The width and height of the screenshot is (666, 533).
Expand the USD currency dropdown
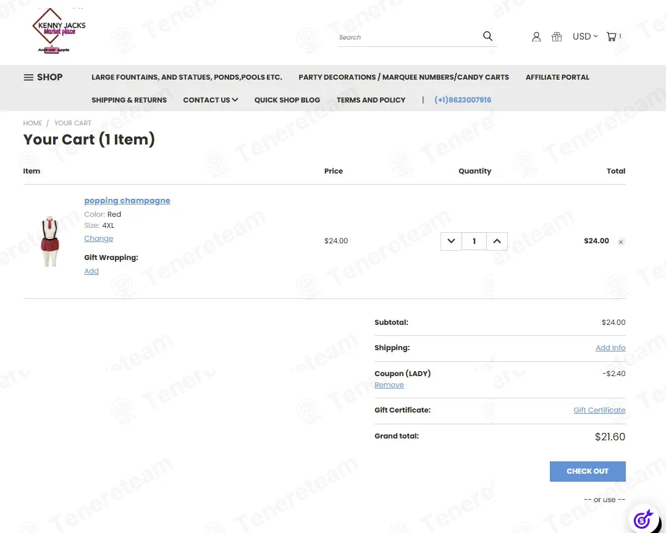(x=585, y=36)
